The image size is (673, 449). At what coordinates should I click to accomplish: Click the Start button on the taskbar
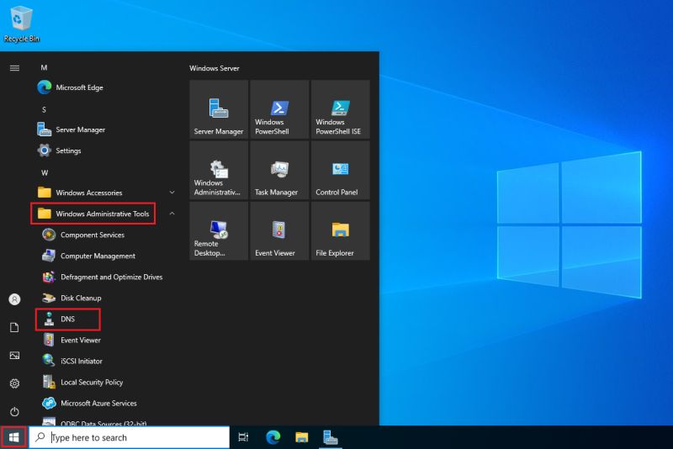[x=13, y=437]
